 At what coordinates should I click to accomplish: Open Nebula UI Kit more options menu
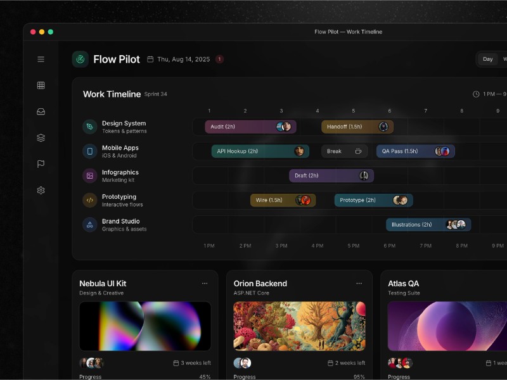[205, 283]
